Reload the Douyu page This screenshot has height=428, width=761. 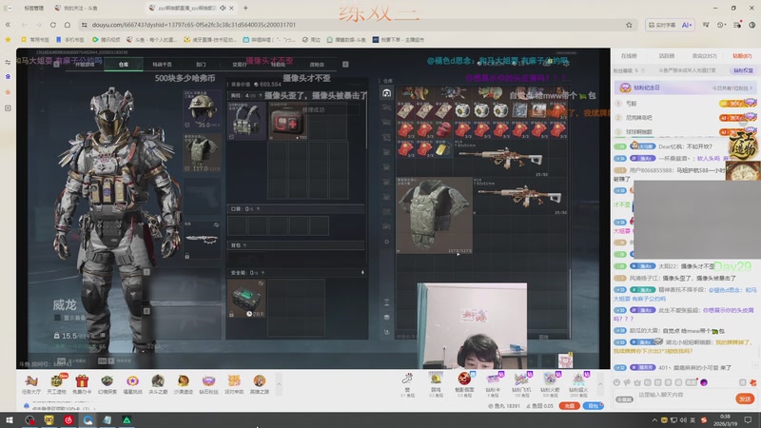tap(53, 25)
